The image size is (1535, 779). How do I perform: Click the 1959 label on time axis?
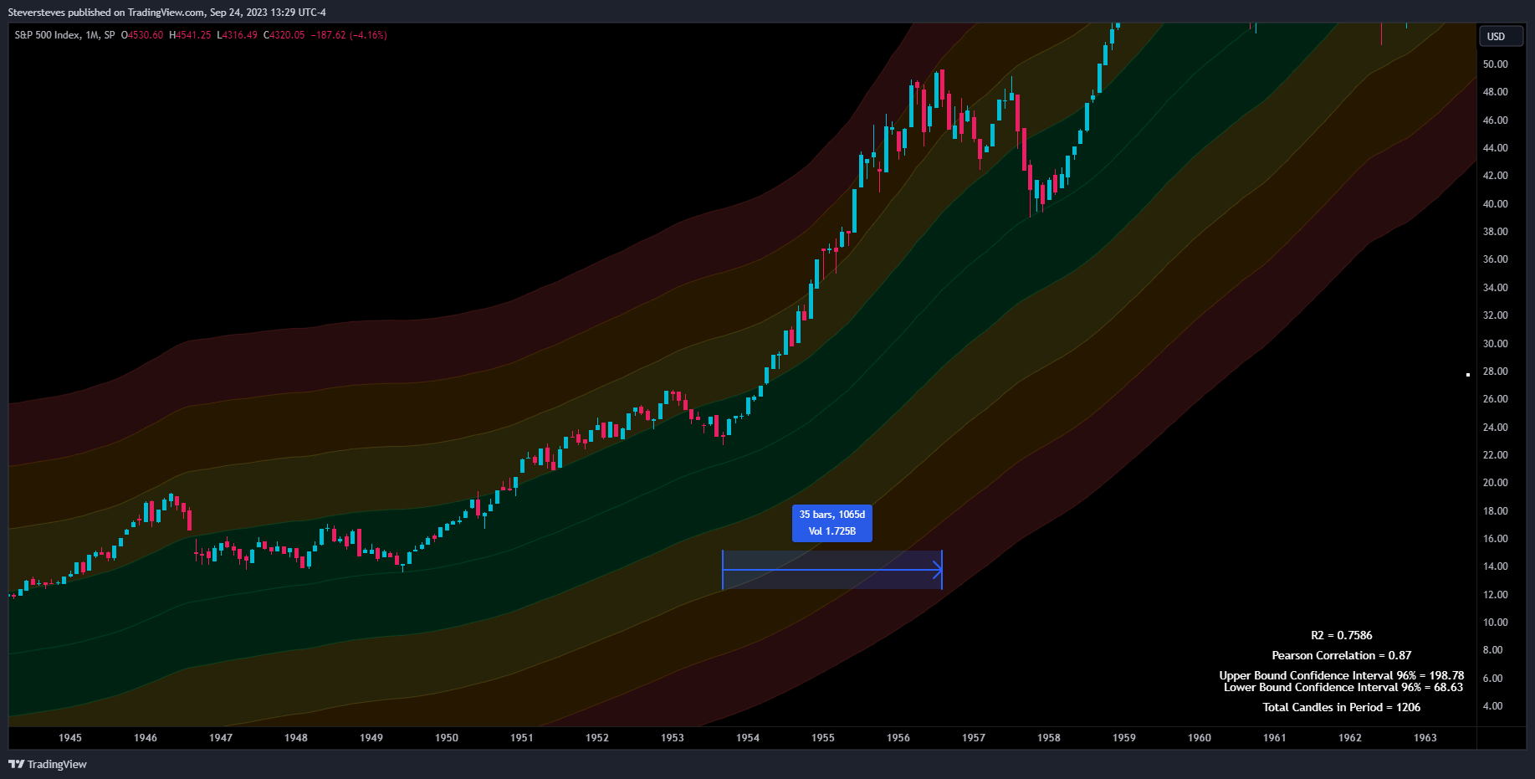tap(1124, 738)
